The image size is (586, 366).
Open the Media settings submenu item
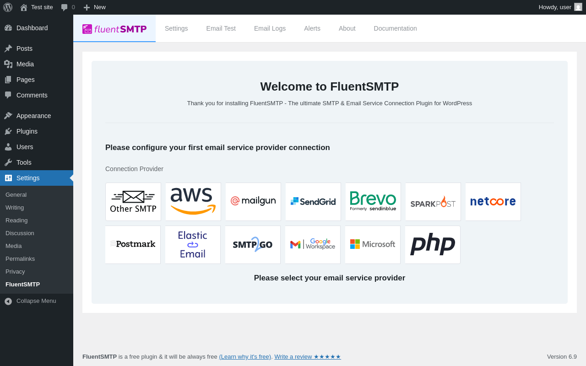[x=37, y=246]
